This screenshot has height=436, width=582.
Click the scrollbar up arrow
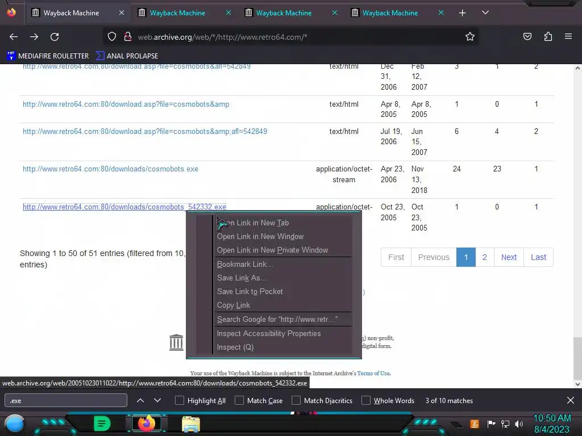(577, 68)
